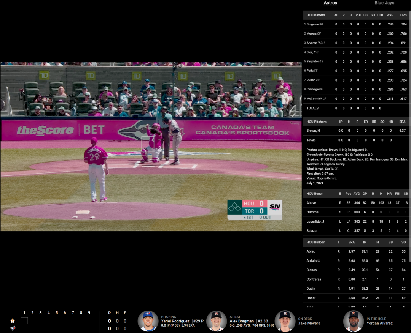Select Dubin in the HOU Bullpen
Viewport: 411px width, 333px height.
pos(311,289)
